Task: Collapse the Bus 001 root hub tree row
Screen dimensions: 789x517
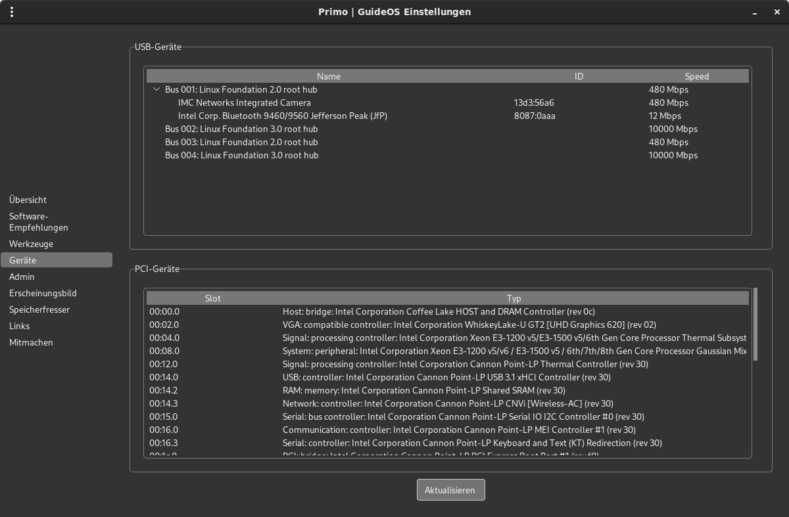Action: pos(156,89)
